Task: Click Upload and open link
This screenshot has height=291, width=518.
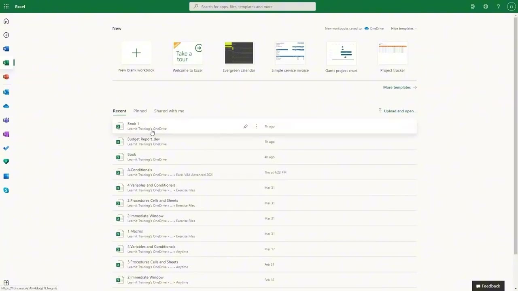Action: (397, 111)
